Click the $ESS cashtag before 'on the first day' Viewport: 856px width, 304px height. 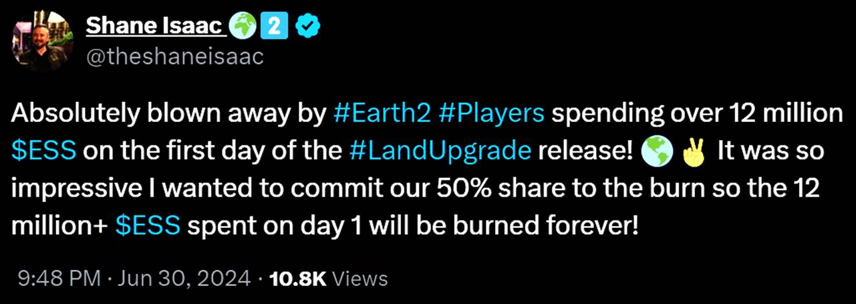42,151
